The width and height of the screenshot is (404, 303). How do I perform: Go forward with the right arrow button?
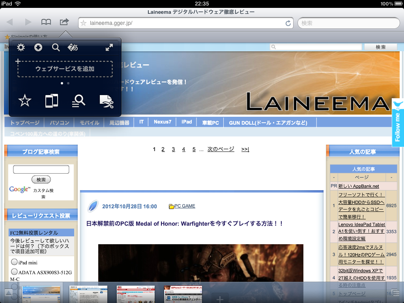tap(28, 22)
